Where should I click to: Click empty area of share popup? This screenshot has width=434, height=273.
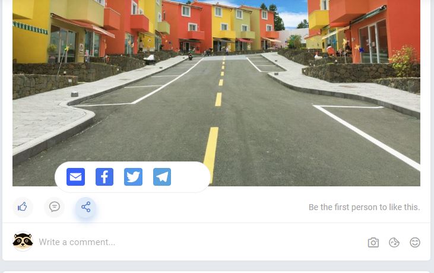pyautogui.click(x=189, y=177)
